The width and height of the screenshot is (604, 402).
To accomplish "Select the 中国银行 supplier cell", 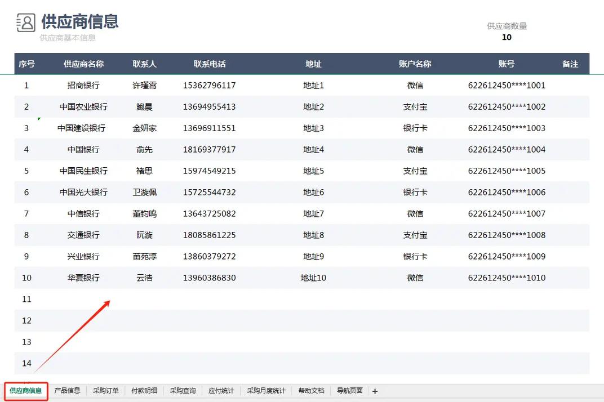I will click(83, 149).
